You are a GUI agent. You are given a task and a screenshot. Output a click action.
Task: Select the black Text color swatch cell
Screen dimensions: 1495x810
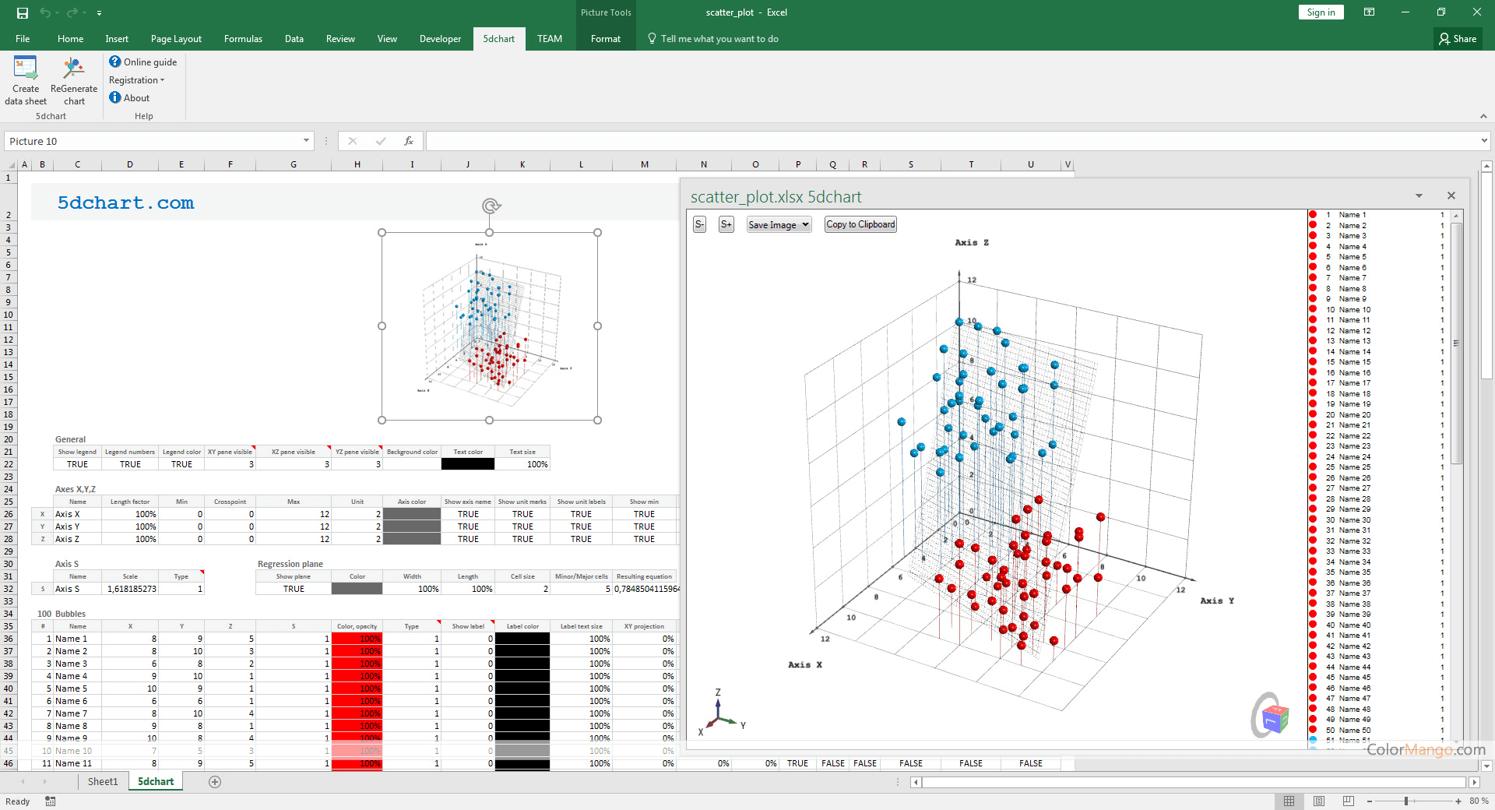[468, 464]
